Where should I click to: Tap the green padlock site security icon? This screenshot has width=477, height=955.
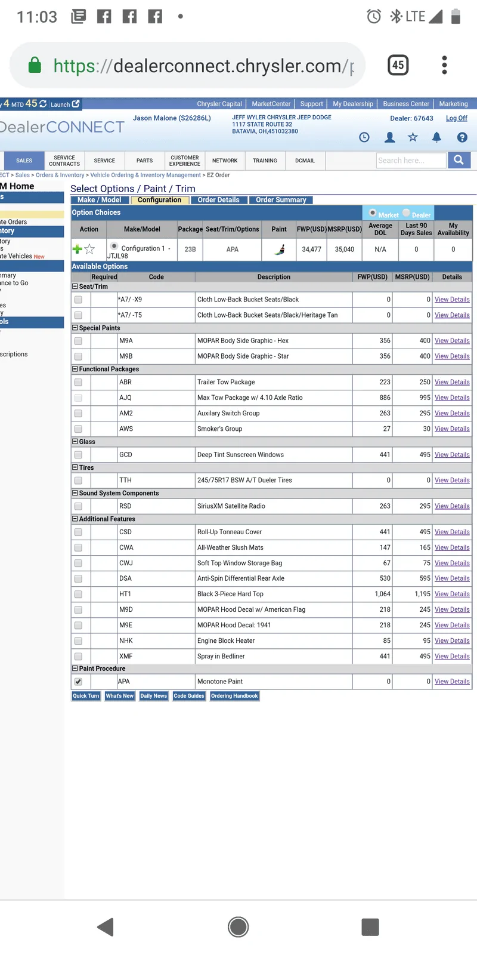(x=35, y=64)
